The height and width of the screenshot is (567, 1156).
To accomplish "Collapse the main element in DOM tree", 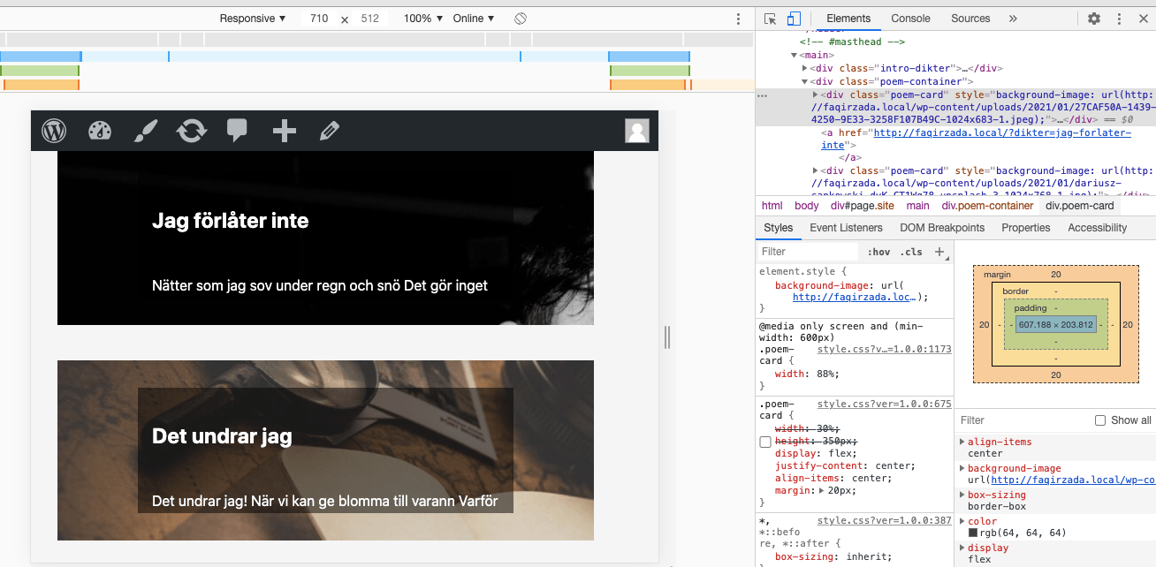I will (x=795, y=55).
